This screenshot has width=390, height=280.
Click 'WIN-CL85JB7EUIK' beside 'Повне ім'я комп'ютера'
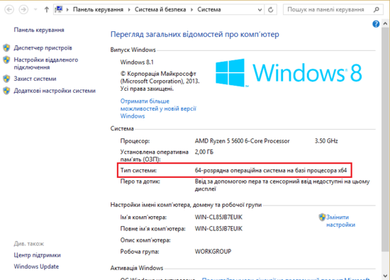[x=218, y=228]
